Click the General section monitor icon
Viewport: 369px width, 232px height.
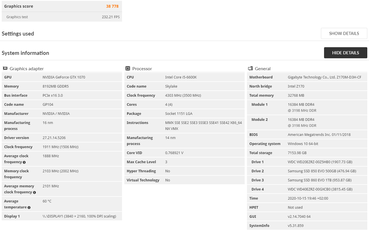coord(250,69)
